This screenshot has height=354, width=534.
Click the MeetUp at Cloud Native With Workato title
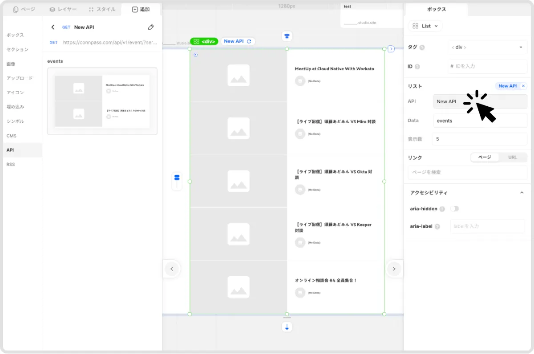pyautogui.click(x=335, y=69)
